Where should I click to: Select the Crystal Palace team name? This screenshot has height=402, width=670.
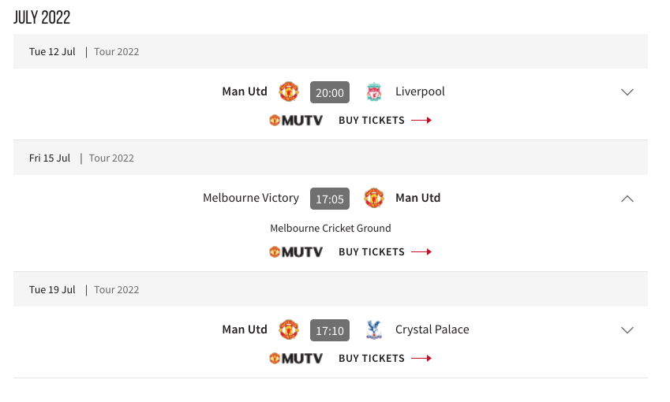(x=432, y=329)
